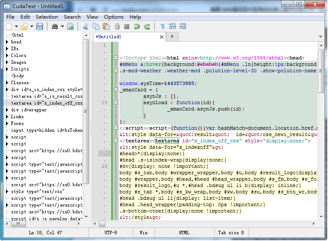Click the green Undo arrow icon
This screenshot has height=241, width=328.
(137, 27)
